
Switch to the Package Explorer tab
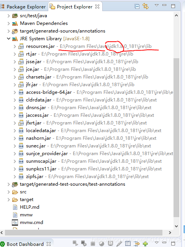click(24, 7)
